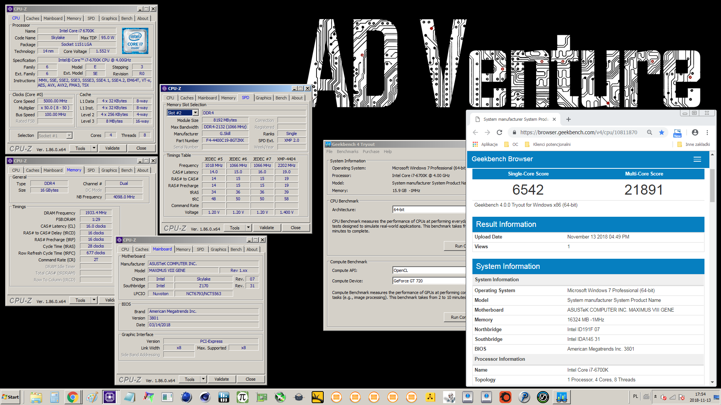Open the Purchase menu in Geekbench
Image resolution: width=721 pixels, height=405 pixels.
pyautogui.click(x=371, y=152)
